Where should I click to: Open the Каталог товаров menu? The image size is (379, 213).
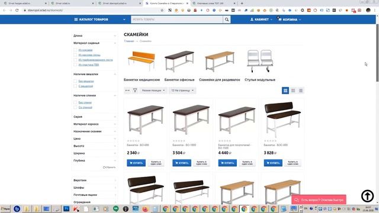(100, 20)
